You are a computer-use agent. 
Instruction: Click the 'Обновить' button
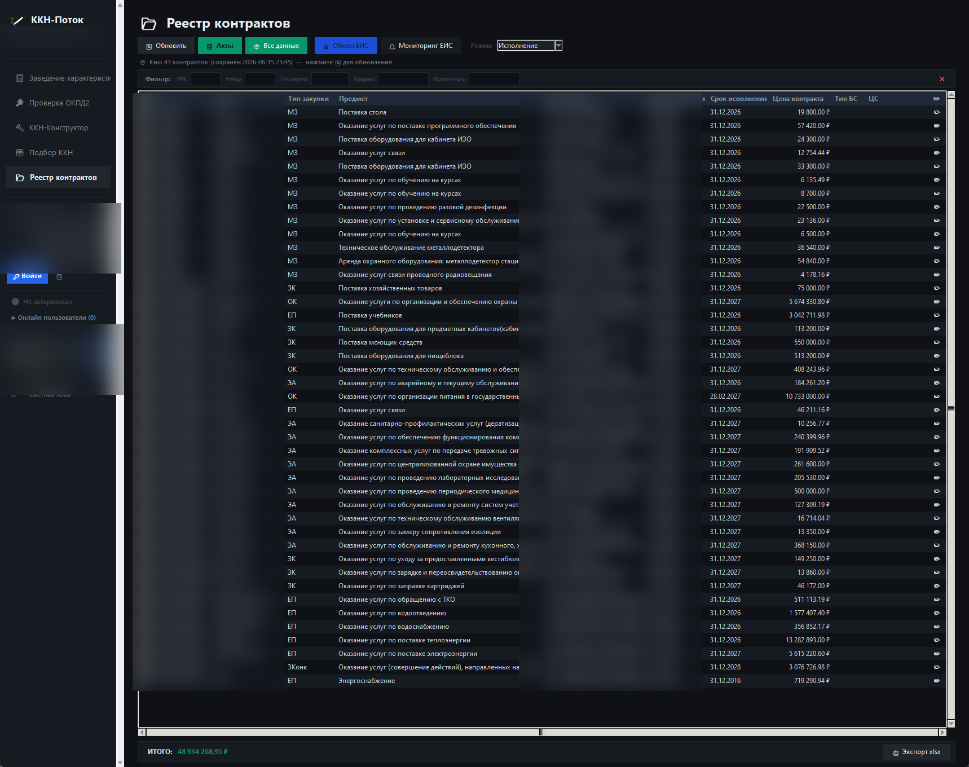[166, 46]
